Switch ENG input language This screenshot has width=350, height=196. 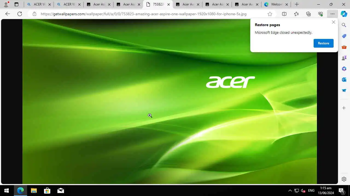311,191
